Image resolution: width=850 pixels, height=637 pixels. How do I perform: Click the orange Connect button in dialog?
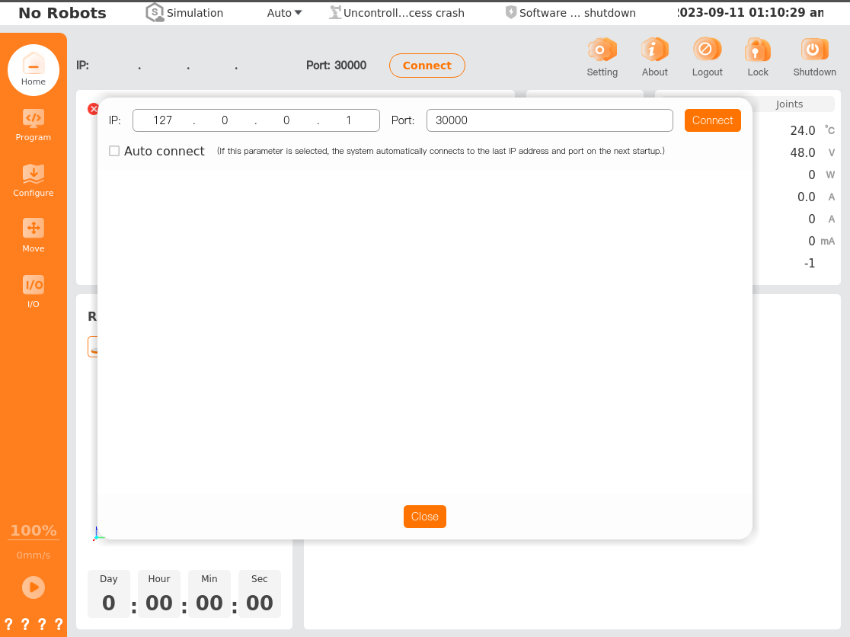[x=712, y=120]
